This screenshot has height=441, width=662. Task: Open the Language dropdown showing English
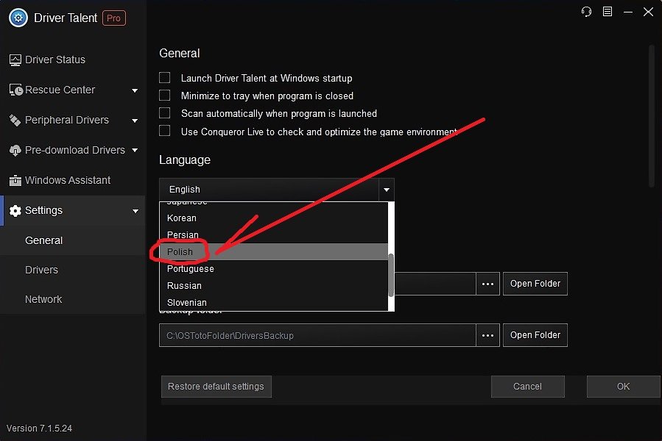tap(277, 190)
